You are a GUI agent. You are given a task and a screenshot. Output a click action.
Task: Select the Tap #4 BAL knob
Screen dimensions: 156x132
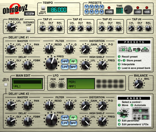149,28
